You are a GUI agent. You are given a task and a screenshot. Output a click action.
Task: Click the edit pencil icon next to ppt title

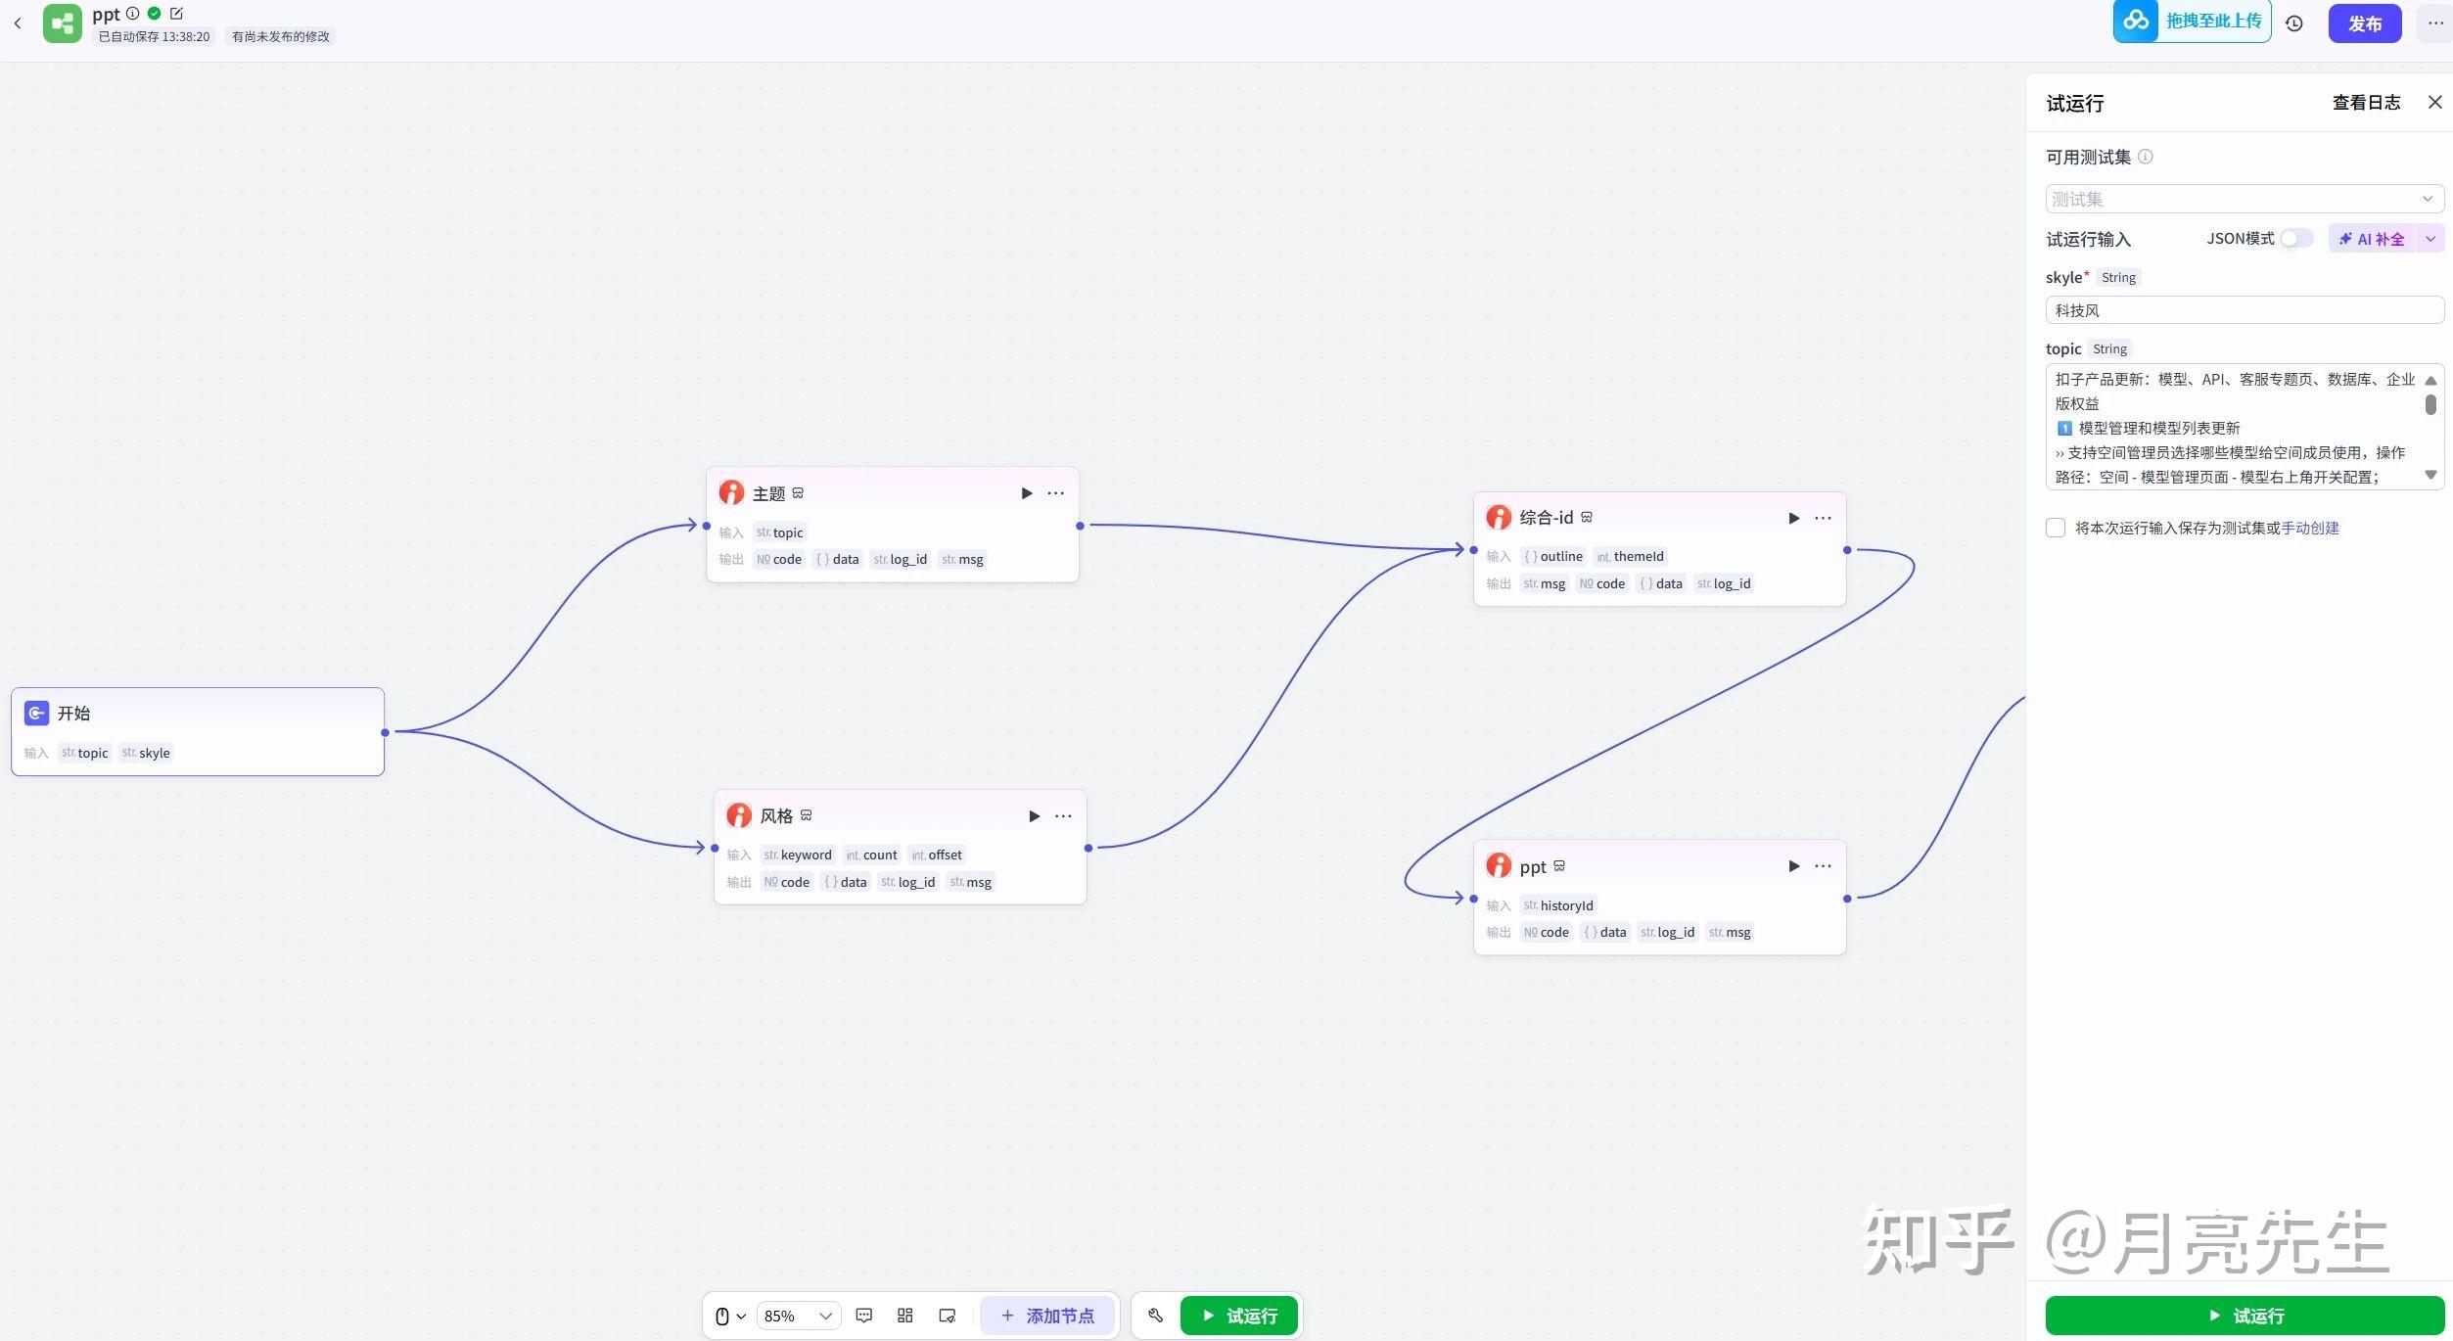click(176, 14)
